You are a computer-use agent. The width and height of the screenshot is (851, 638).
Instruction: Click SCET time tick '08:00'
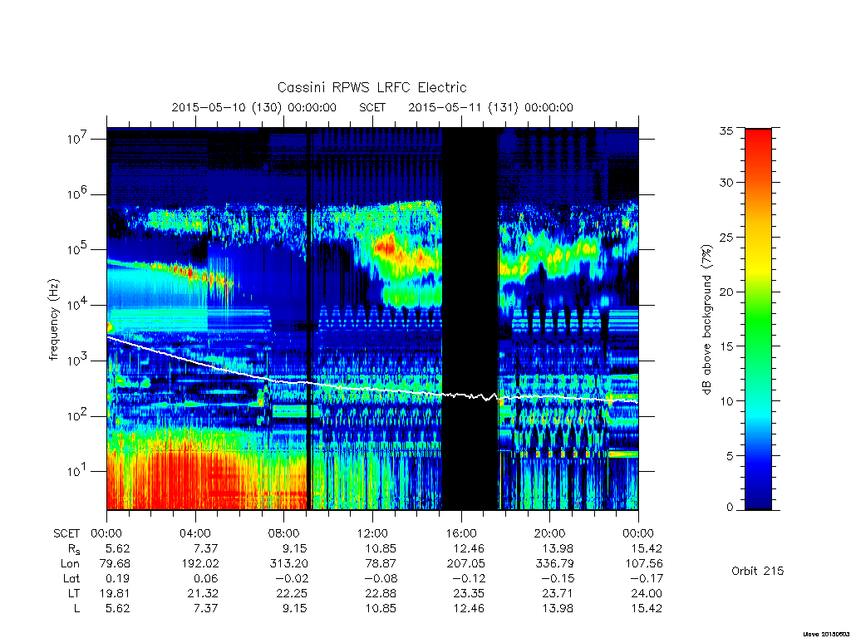284,533
